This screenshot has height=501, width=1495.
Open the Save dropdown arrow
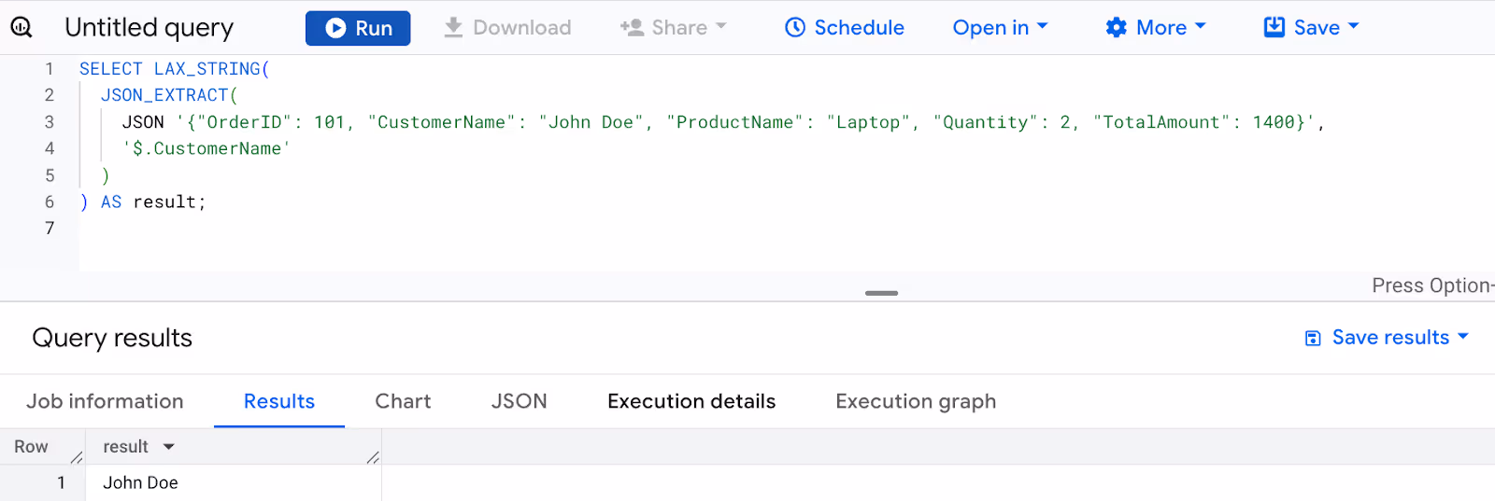[1354, 26]
